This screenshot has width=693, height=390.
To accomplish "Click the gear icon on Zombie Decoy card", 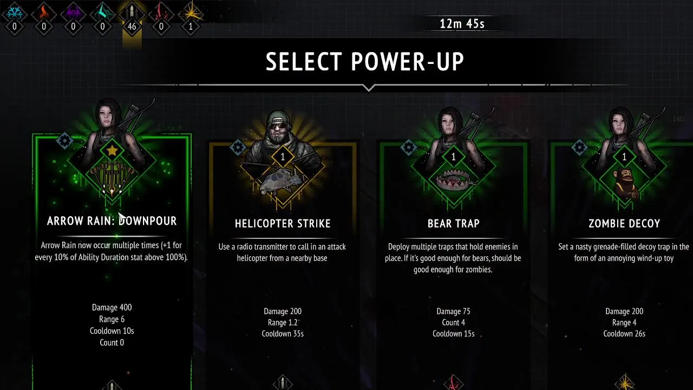I will pos(579,147).
